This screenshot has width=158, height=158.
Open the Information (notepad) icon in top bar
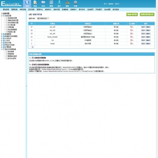pyautogui.click(x=35, y=4)
